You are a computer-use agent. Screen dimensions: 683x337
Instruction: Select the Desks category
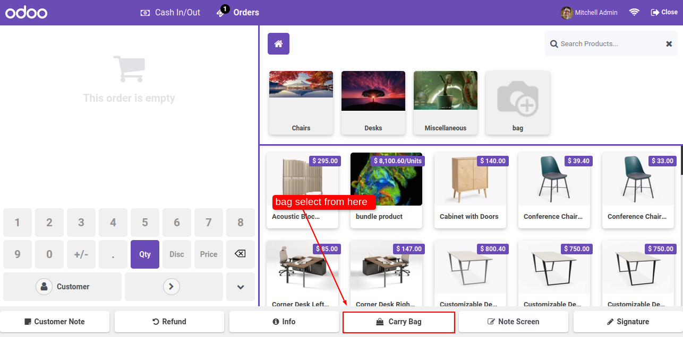click(x=373, y=103)
